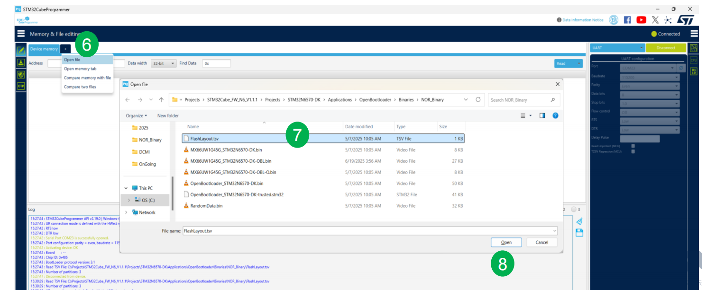
Task: Open the Option Bytes shield icon
Action: (x=21, y=74)
